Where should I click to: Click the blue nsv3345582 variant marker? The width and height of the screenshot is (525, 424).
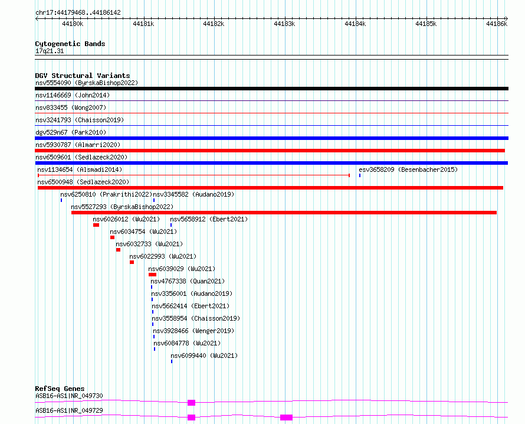click(154, 200)
